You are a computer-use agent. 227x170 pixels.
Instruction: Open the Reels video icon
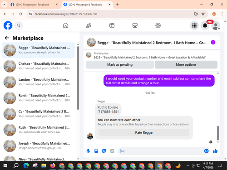112,25
